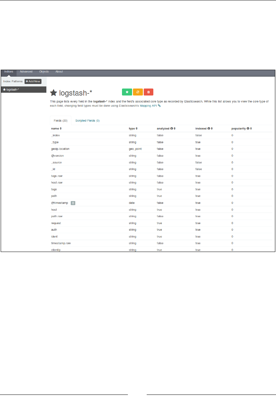Click the clock icon beside @timestamp

pos(73,203)
